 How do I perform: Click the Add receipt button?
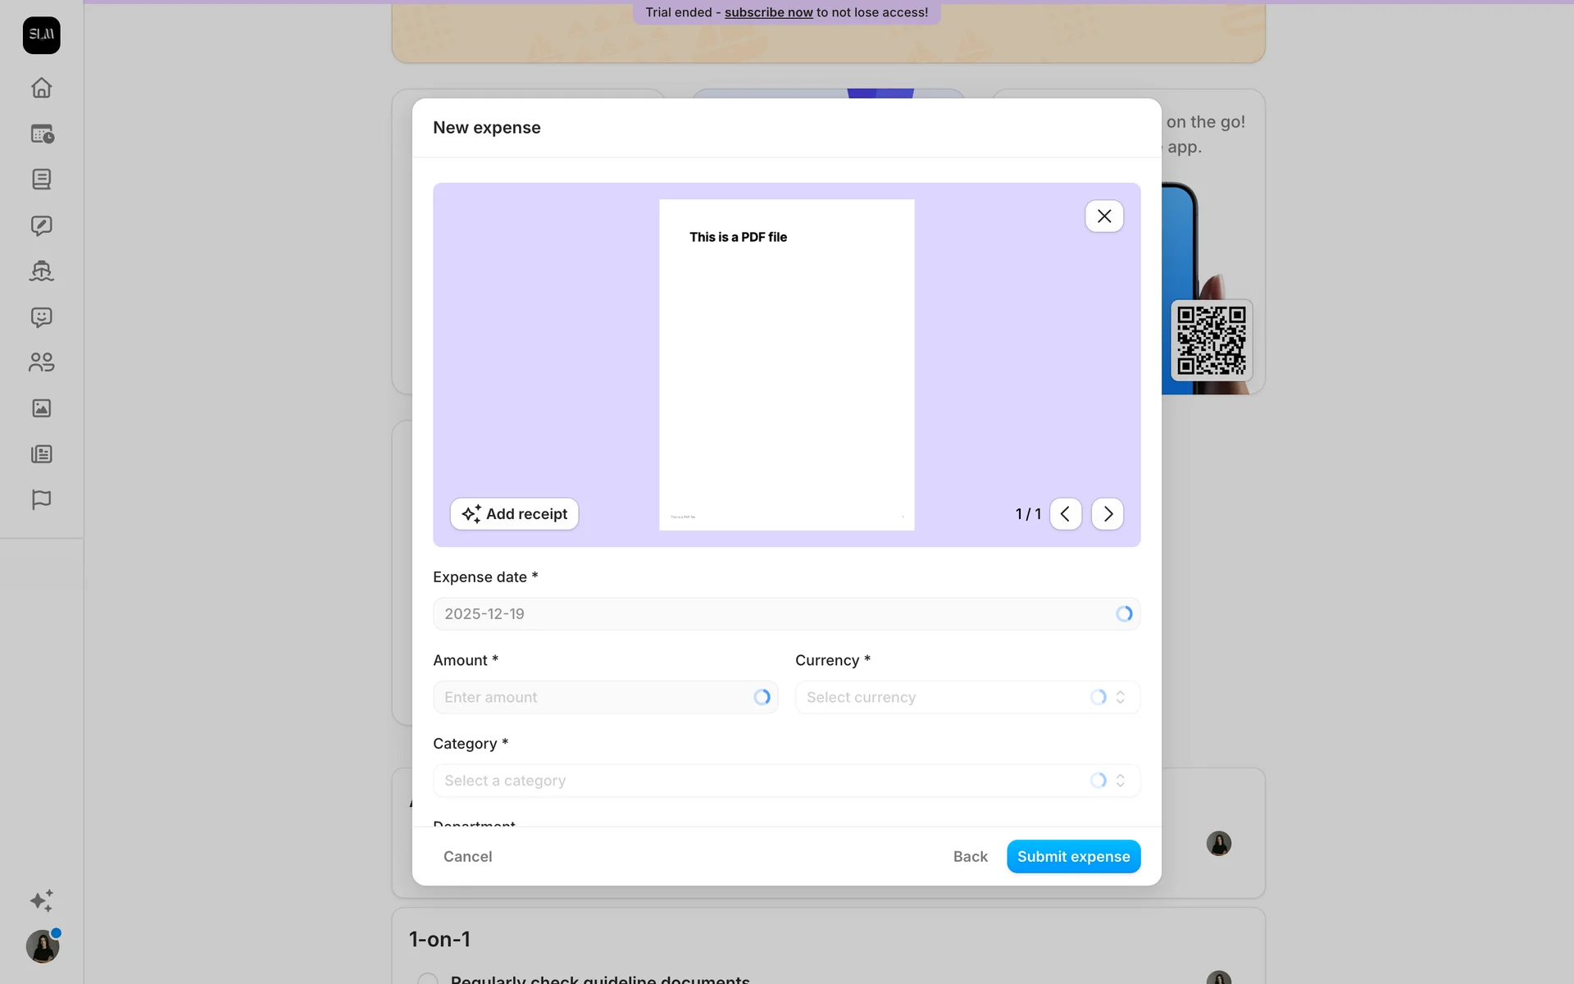point(514,514)
